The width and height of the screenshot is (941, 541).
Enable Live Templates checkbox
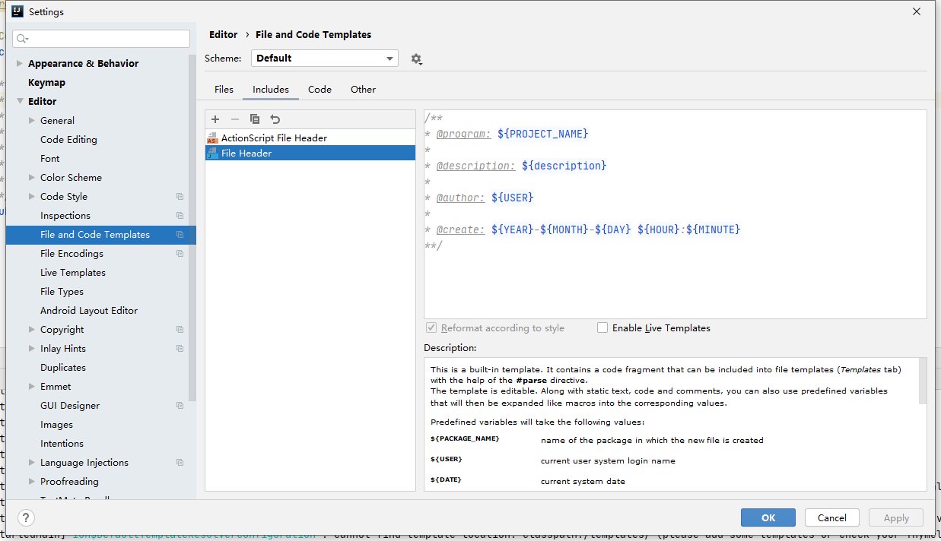[602, 328]
